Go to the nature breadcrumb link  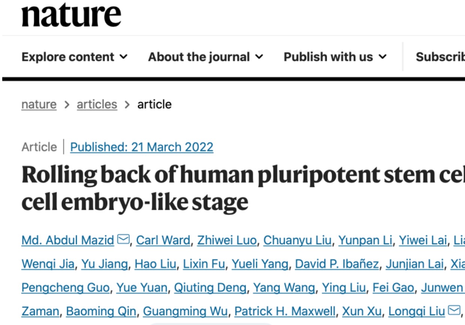pos(39,104)
